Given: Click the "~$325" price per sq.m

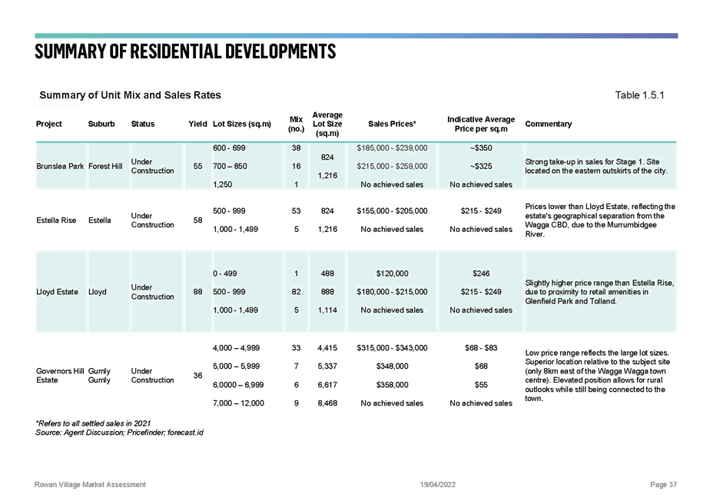Looking at the screenshot, I should (481, 167).
